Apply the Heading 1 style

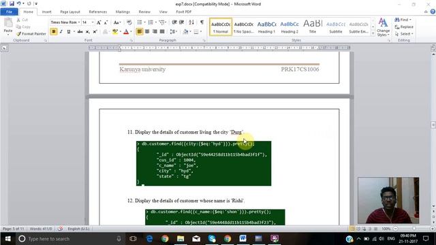click(266, 27)
